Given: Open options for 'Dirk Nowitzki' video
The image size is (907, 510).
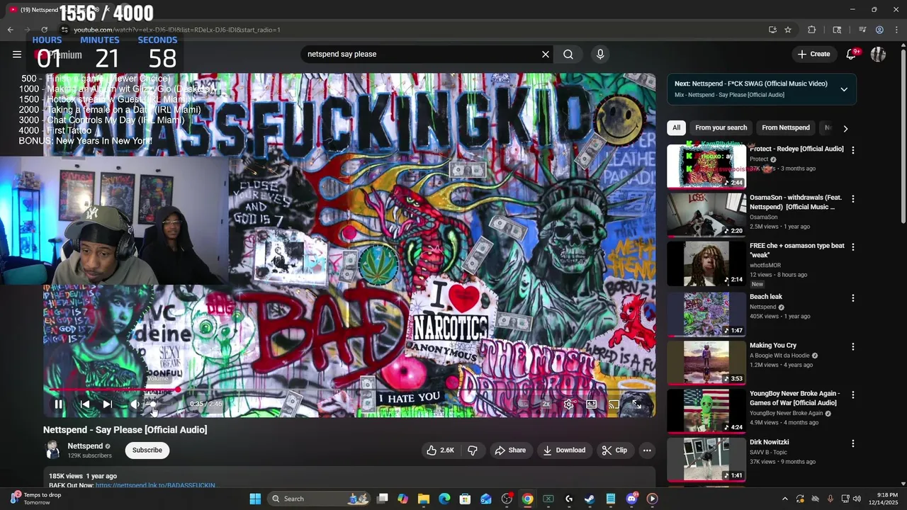Looking at the screenshot, I should 853,444.
